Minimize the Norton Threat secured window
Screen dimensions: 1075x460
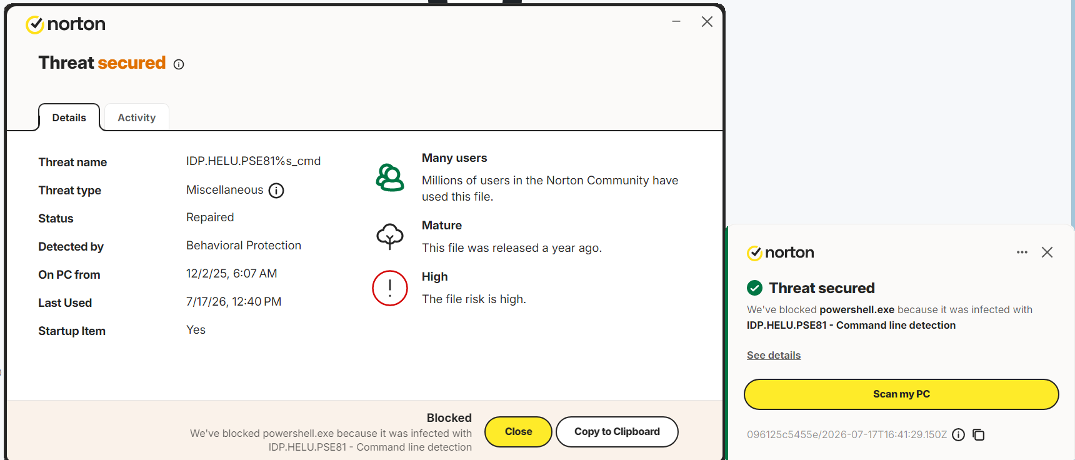676,22
